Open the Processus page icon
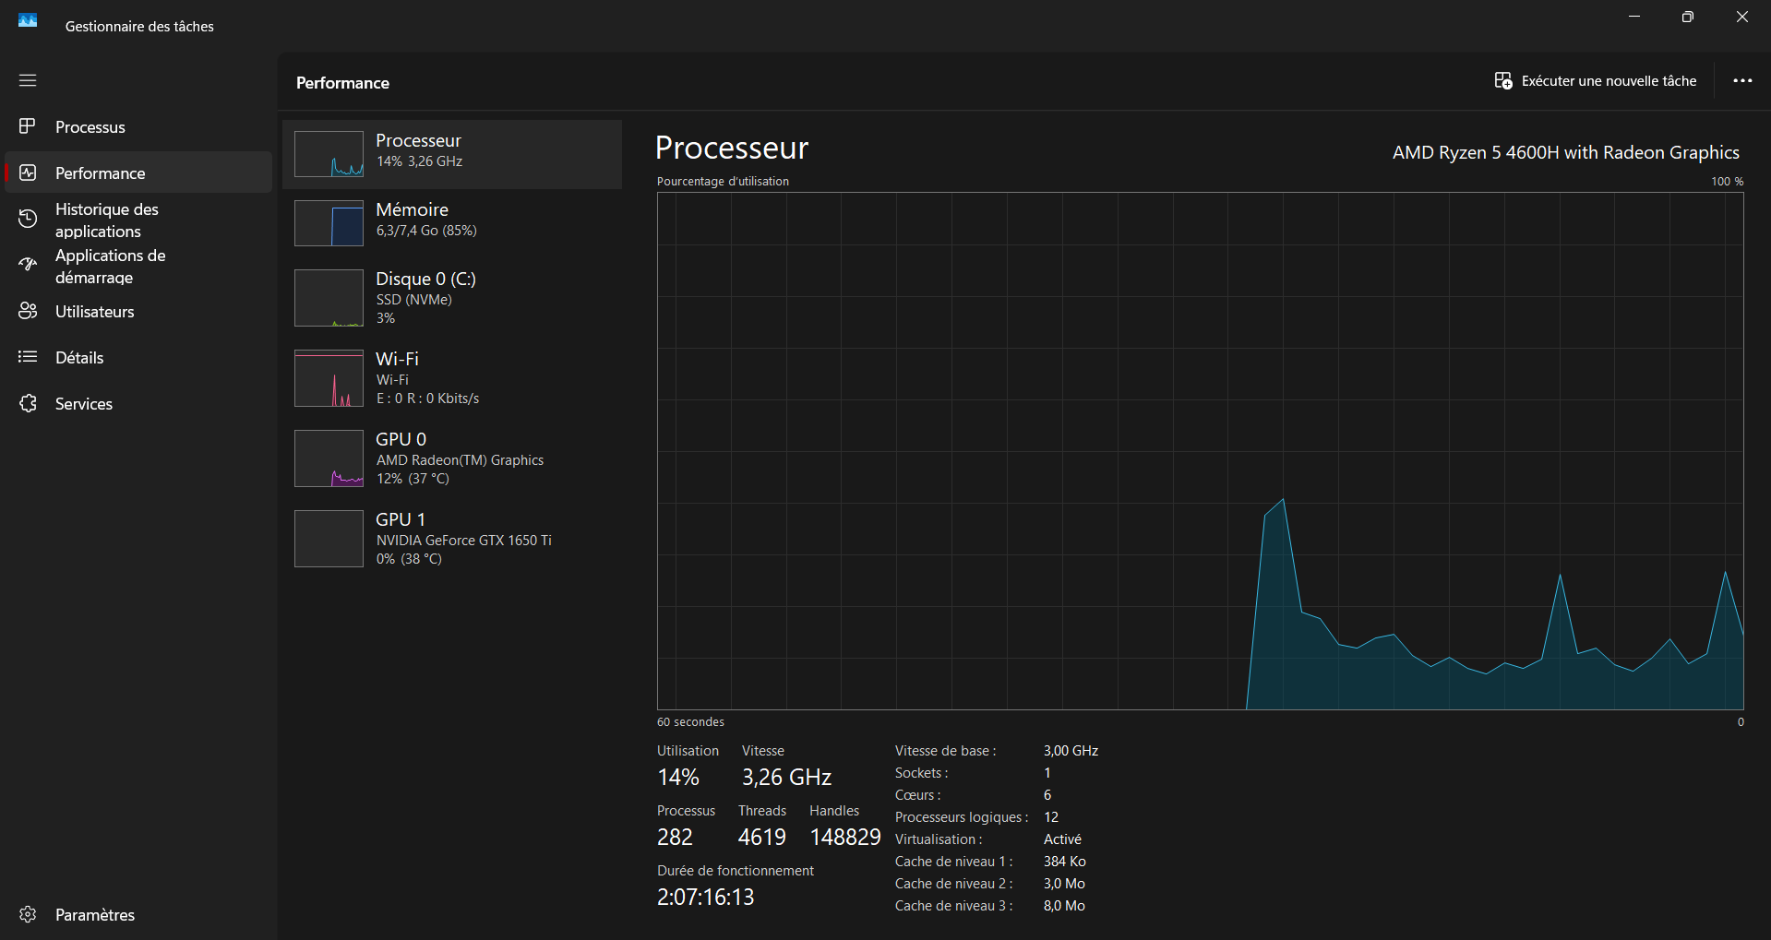1771x940 pixels. point(28,126)
